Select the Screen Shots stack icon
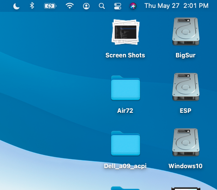 pos(126,32)
